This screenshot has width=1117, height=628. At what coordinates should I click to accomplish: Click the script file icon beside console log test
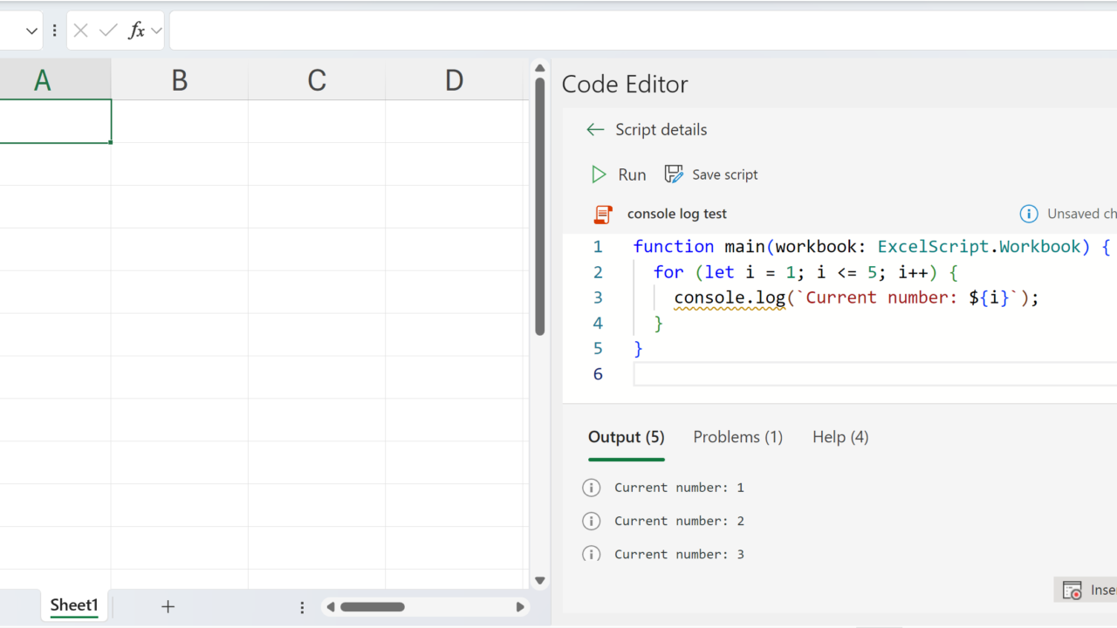point(602,215)
